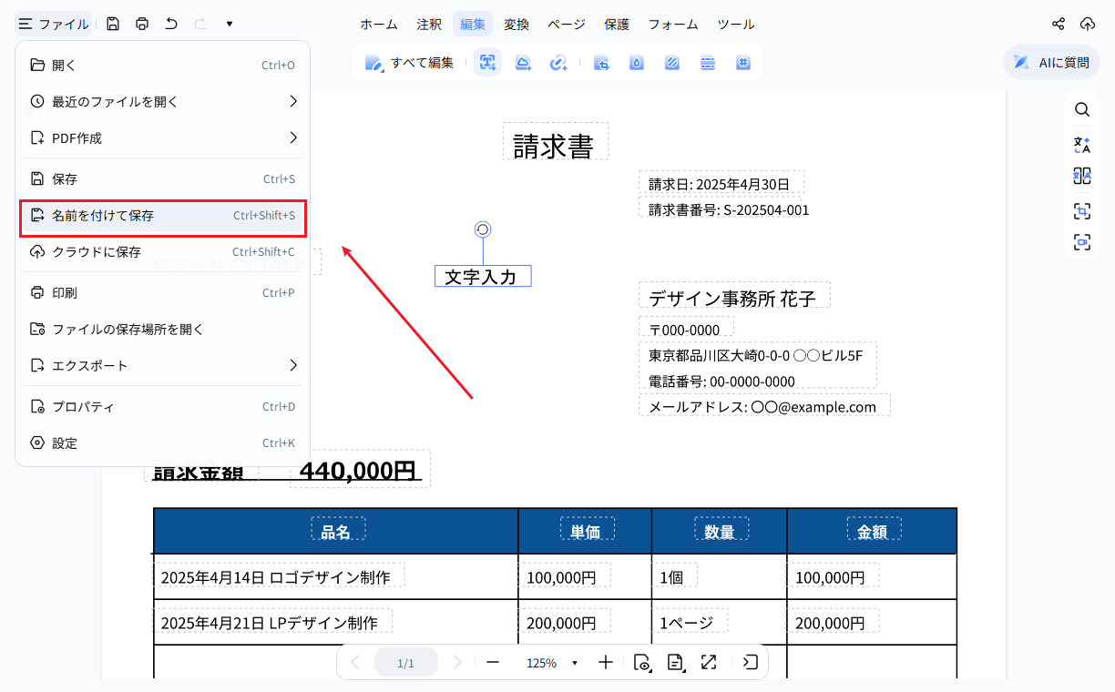Choose ファイルの保存場所を開く menu entry

coord(163,329)
